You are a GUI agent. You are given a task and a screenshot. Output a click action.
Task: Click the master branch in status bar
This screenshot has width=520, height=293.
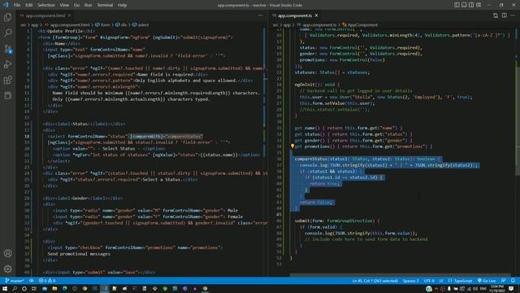coord(15,281)
